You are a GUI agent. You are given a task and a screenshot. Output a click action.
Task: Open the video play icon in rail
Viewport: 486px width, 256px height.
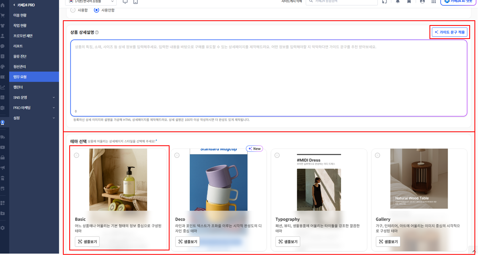click(x=3, y=147)
